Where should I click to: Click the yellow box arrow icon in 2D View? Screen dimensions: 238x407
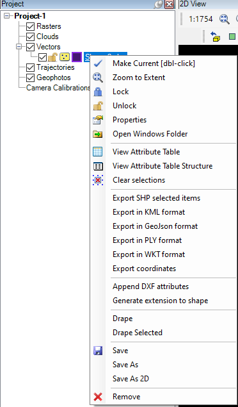(215, 37)
